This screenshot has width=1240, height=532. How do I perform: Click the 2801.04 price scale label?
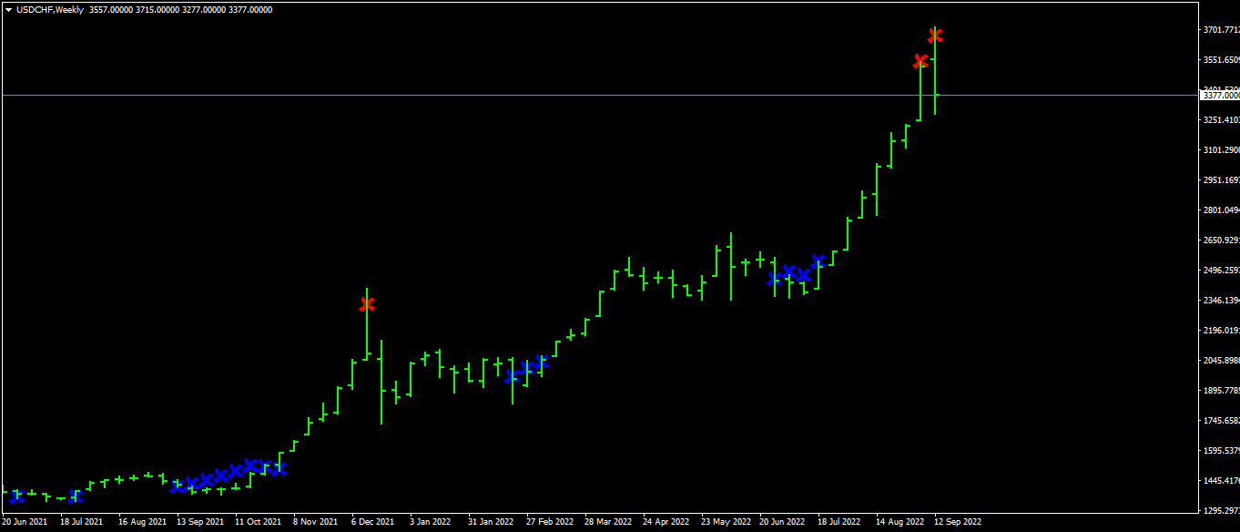[x=1221, y=210]
